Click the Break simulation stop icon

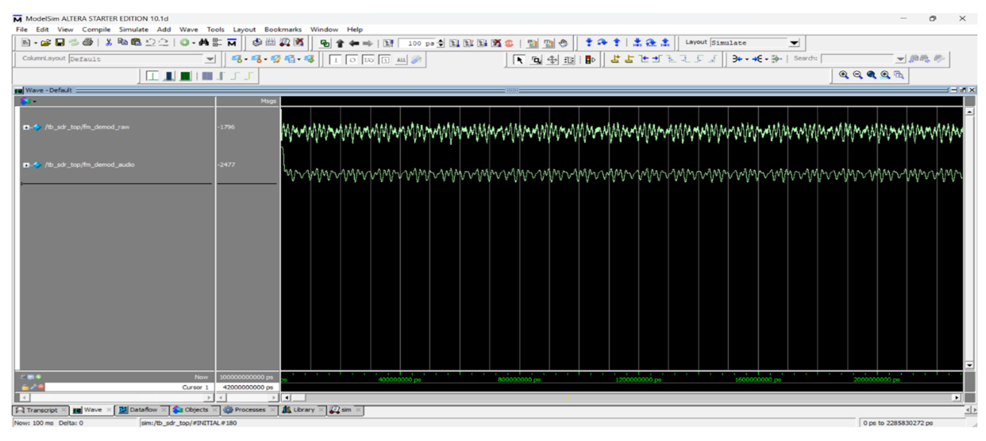point(509,43)
